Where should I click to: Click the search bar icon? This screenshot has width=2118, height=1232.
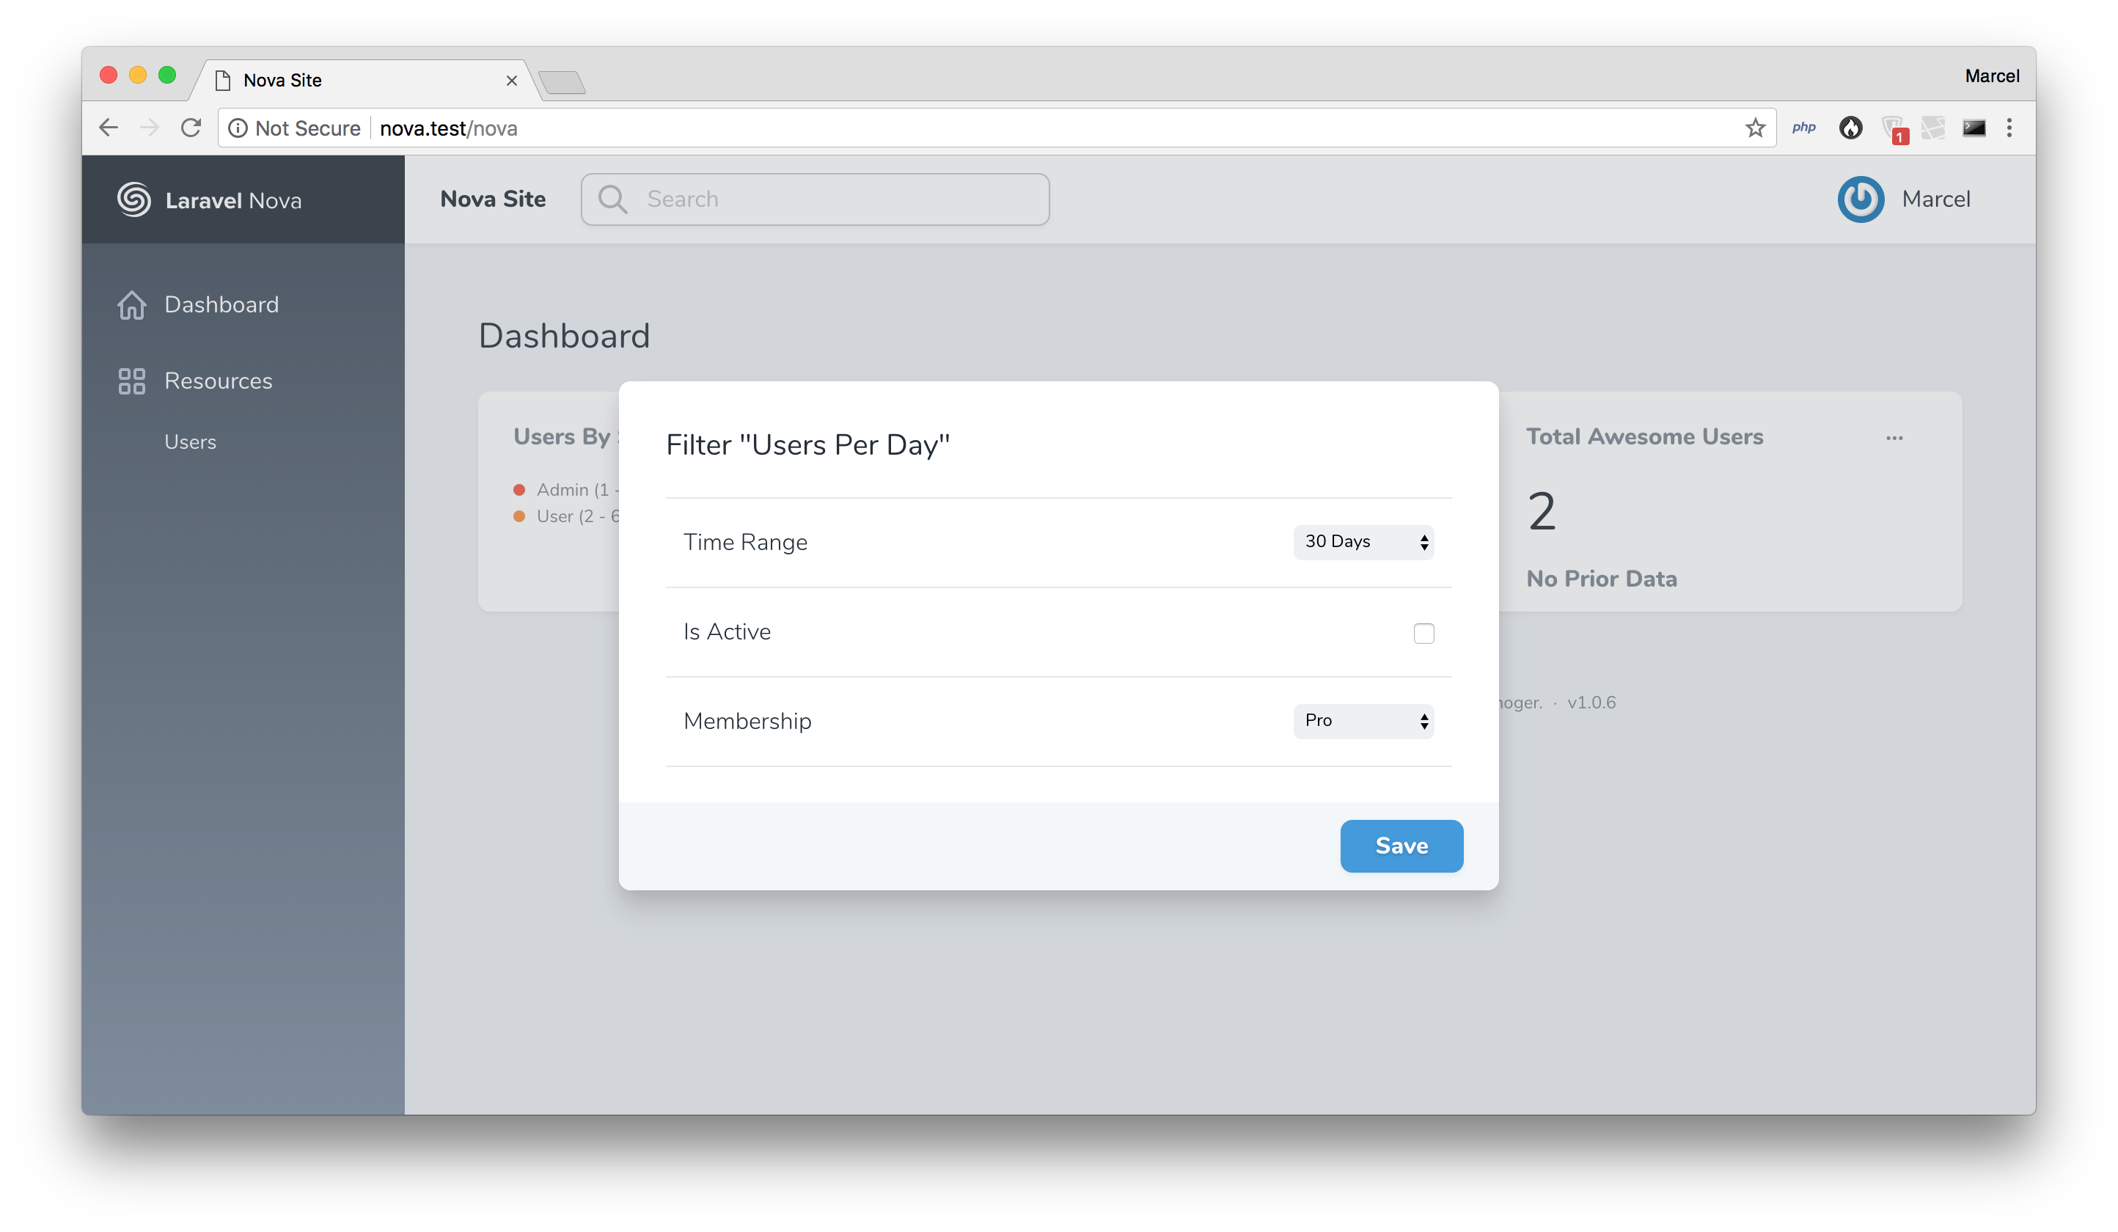(x=615, y=198)
